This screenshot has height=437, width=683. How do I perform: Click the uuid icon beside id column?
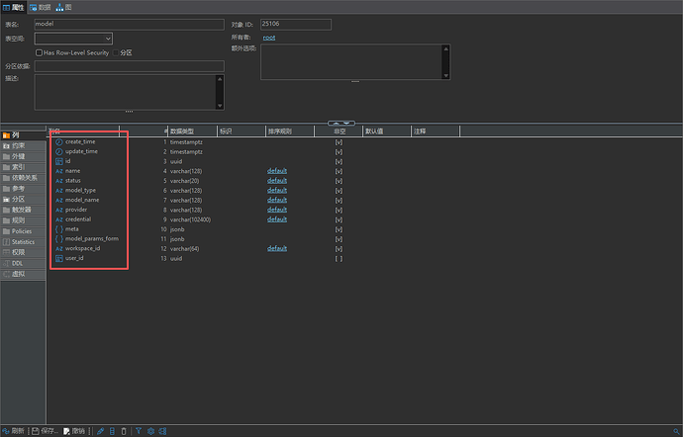pos(59,161)
